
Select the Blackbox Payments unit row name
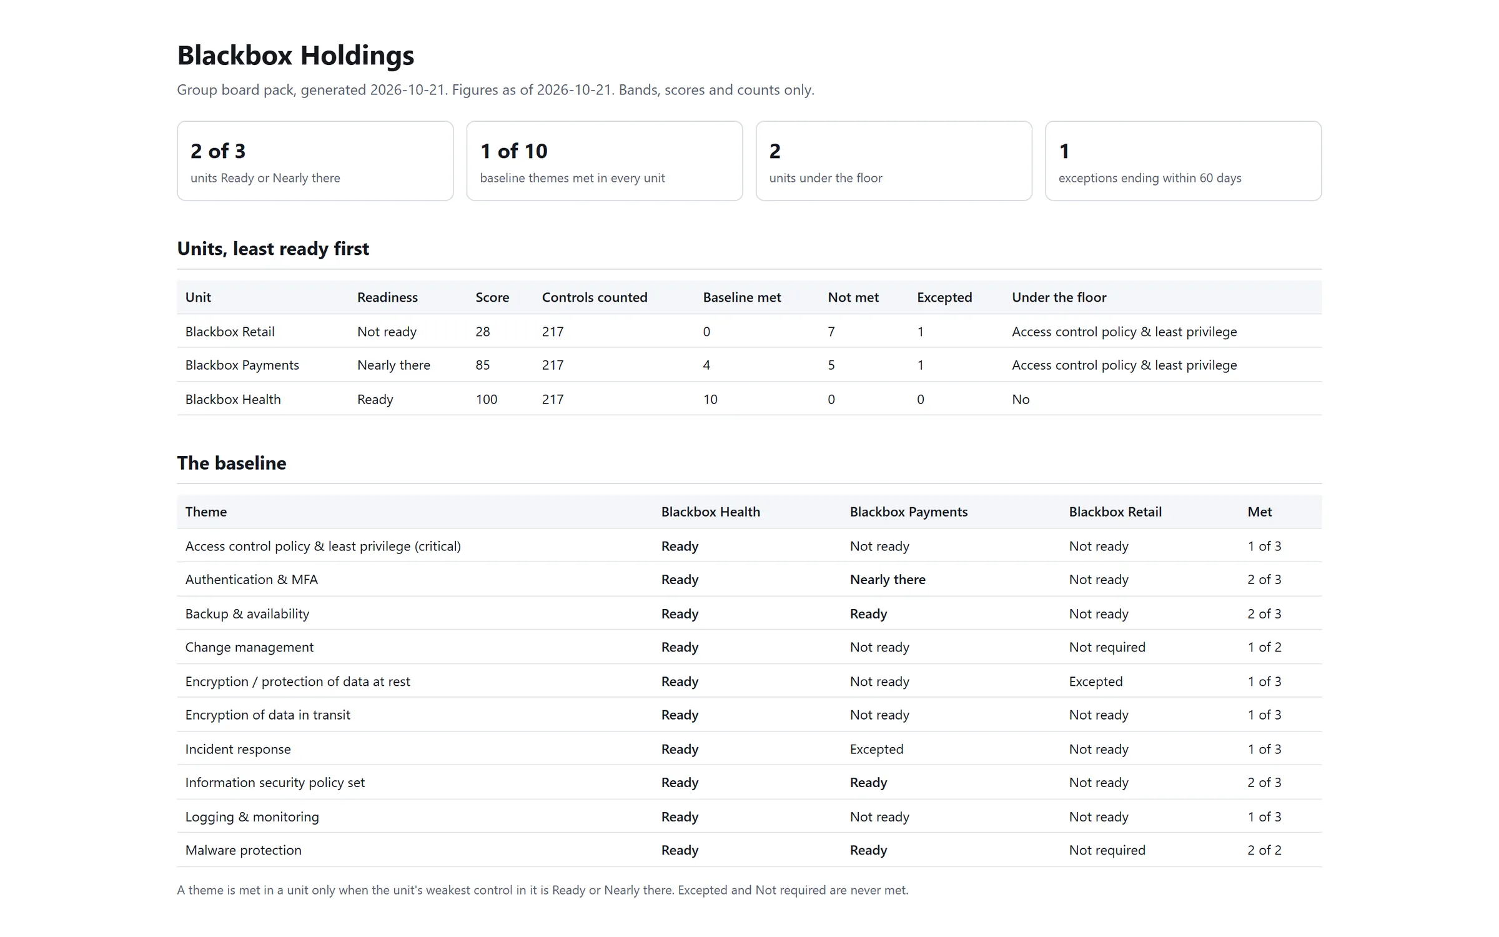click(242, 365)
